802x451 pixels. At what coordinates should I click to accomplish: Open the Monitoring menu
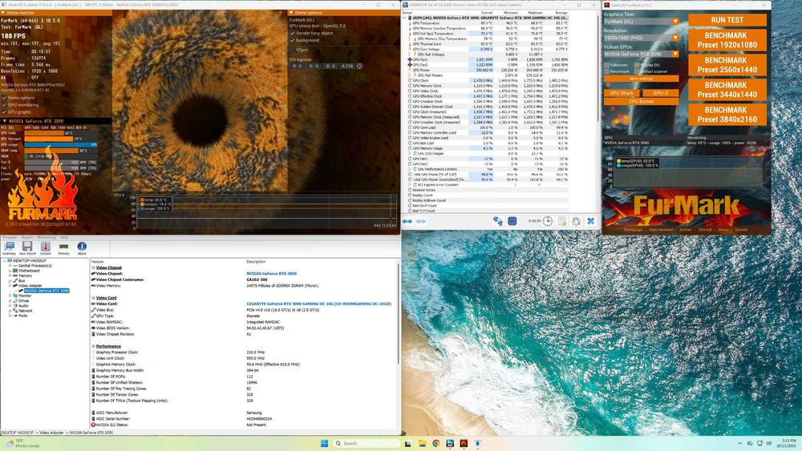[47, 237]
